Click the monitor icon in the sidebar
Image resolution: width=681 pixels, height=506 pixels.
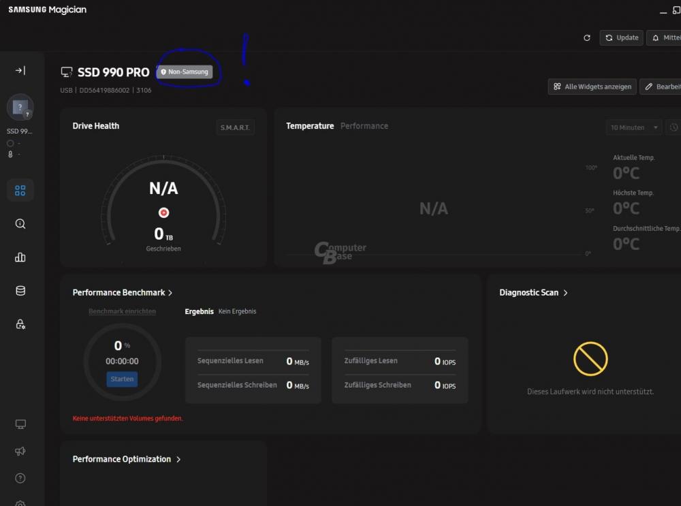click(x=20, y=424)
